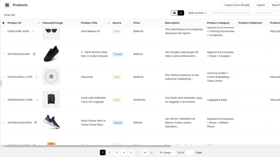The height and width of the screenshot is (157, 280).
Task: Click the Go to page number field
Action: point(189,152)
